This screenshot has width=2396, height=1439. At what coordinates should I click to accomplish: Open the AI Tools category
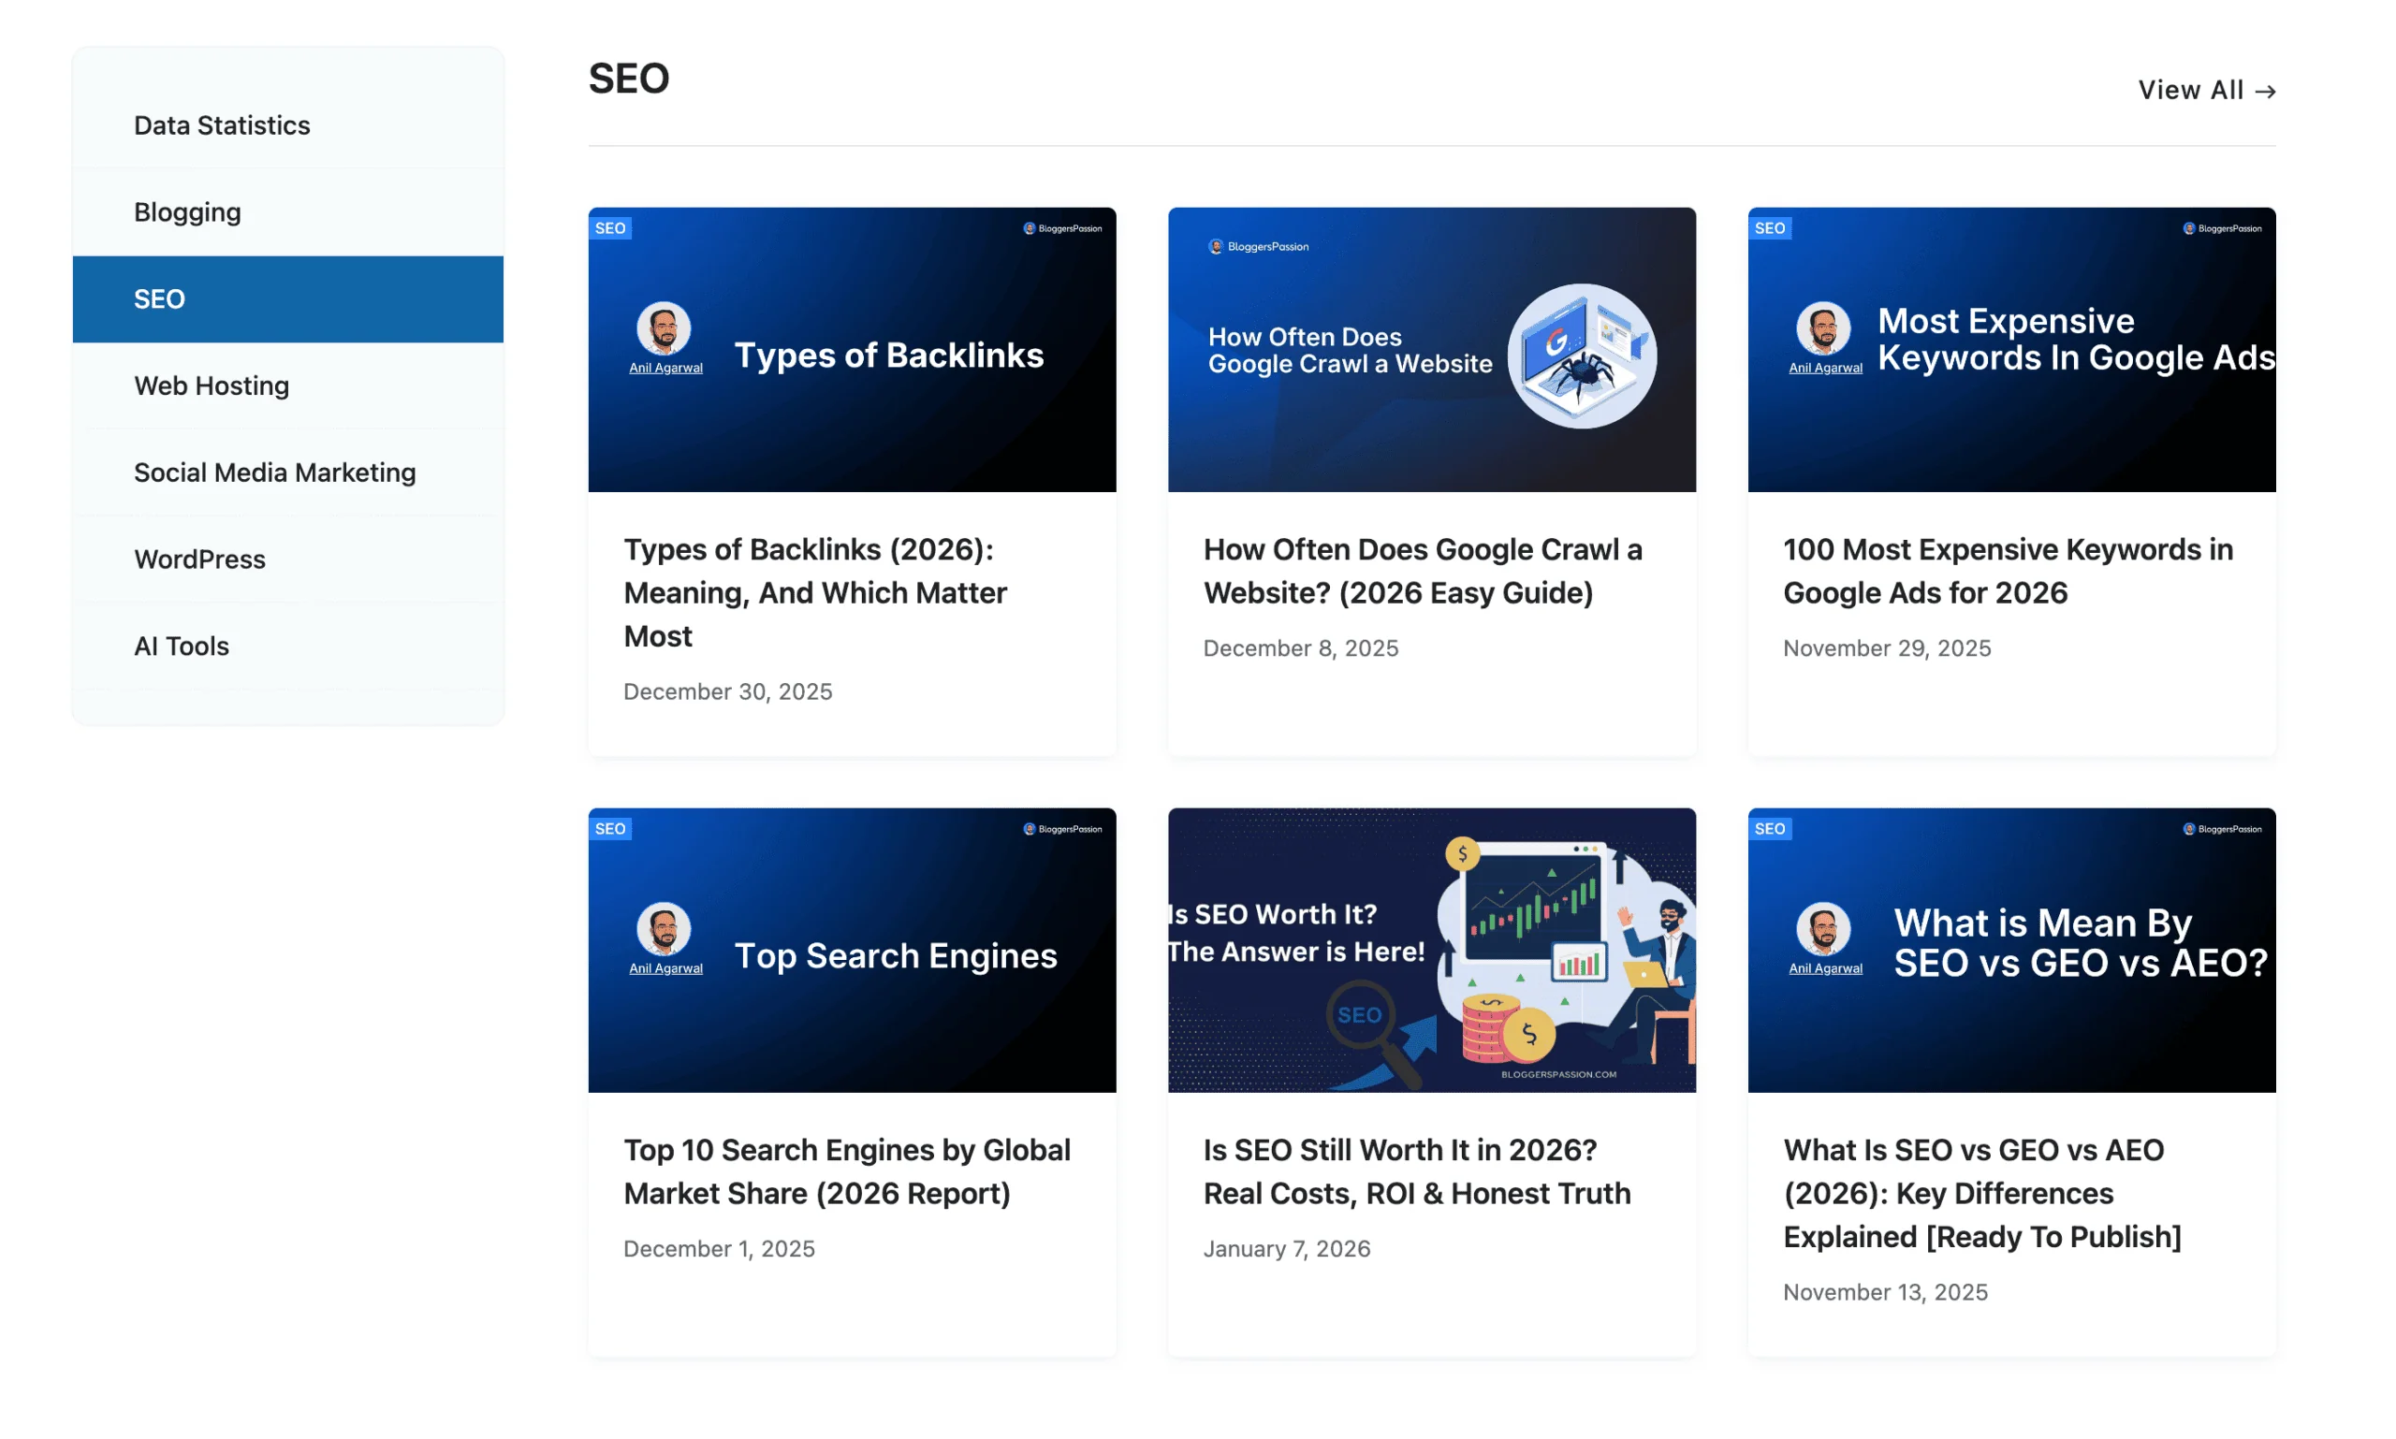(x=182, y=646)
